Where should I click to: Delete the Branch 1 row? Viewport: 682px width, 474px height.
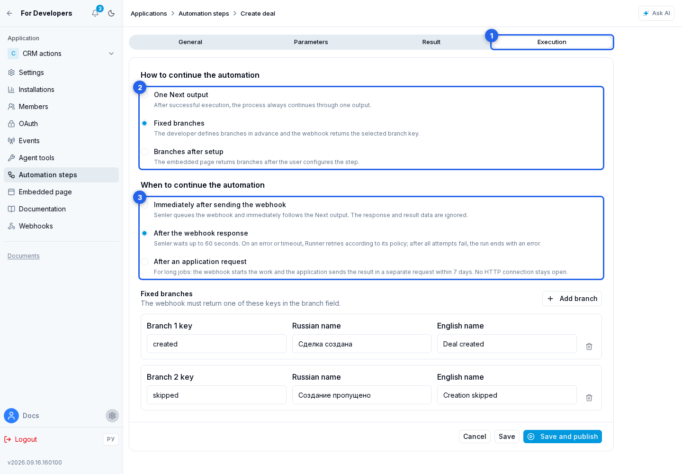tap(589, 346)
